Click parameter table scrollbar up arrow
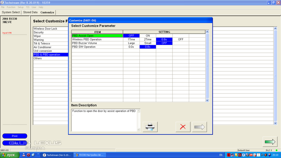281x158 pixels. click(207, 32)
